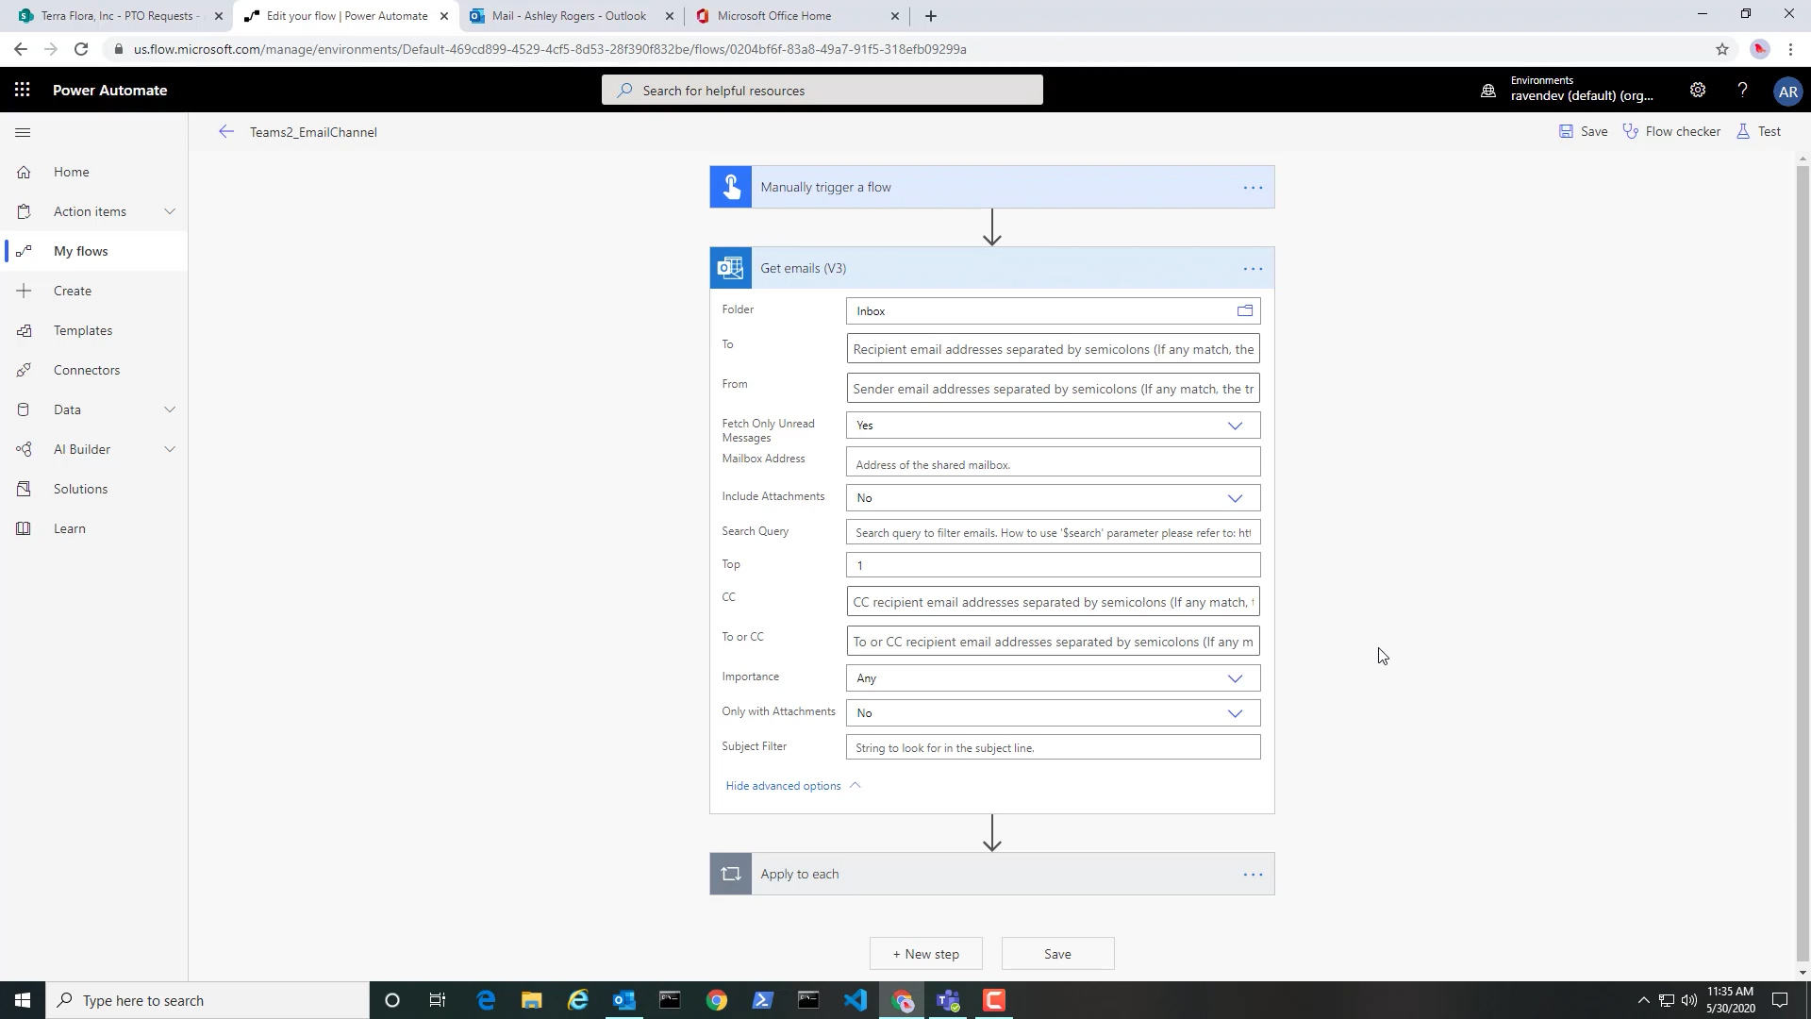The height and width of the screenshot is (1019, 1811).
Task: Open Windows Start menu
Action: (23, 1000)
